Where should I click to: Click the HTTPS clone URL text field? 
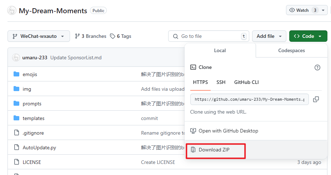click(x=250, y=99)
